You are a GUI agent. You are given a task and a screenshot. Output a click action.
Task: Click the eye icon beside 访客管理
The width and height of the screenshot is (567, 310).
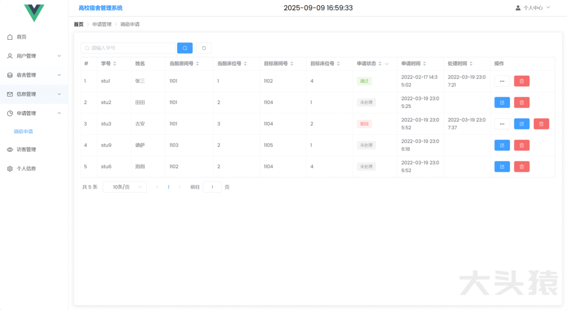tap(10, 149)
